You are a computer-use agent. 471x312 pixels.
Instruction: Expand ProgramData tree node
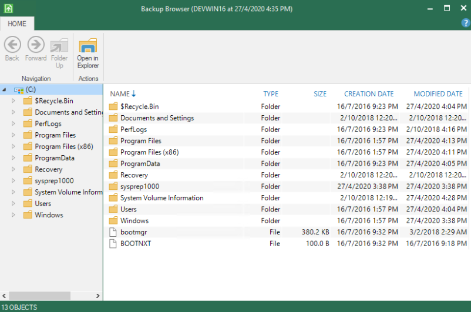point(14,158)
